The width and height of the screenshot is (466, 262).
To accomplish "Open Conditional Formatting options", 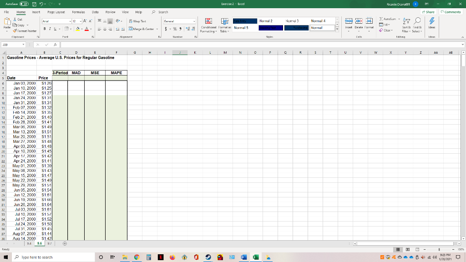I will pos(208,25).
